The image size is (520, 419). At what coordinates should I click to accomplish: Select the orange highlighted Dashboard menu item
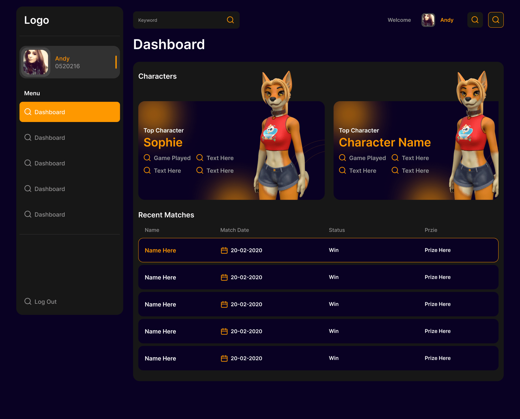[x=70, y=112]
